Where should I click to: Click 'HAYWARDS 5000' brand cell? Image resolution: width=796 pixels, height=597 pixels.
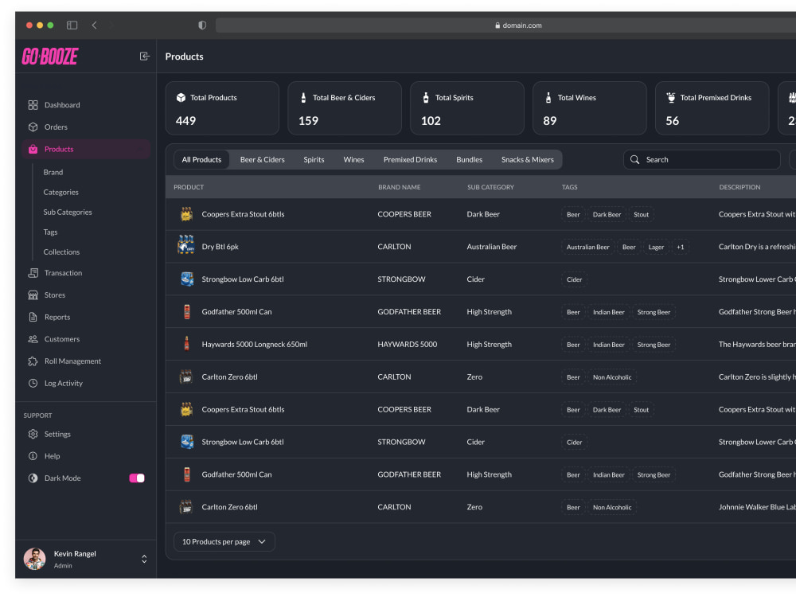[x=407, y=344]
